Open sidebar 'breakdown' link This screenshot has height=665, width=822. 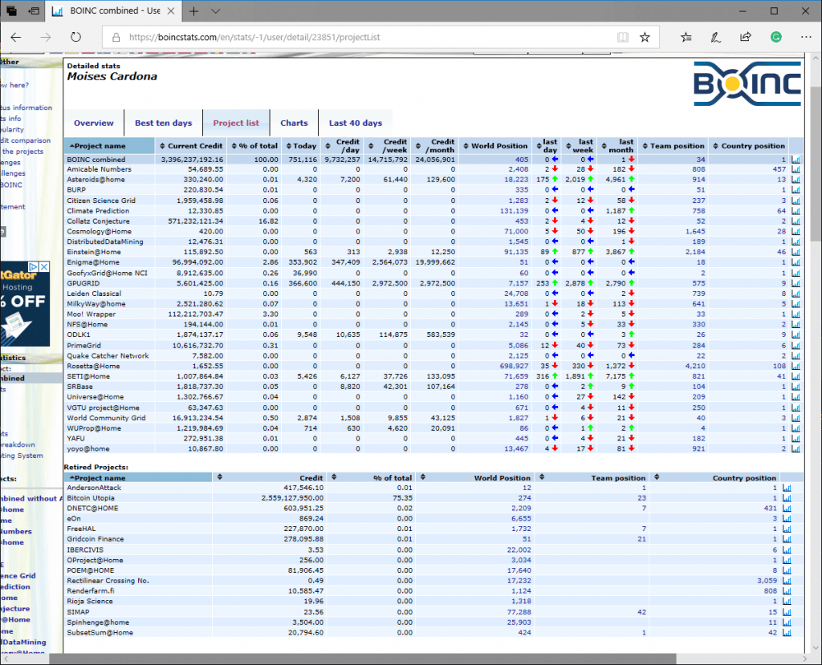18,445
